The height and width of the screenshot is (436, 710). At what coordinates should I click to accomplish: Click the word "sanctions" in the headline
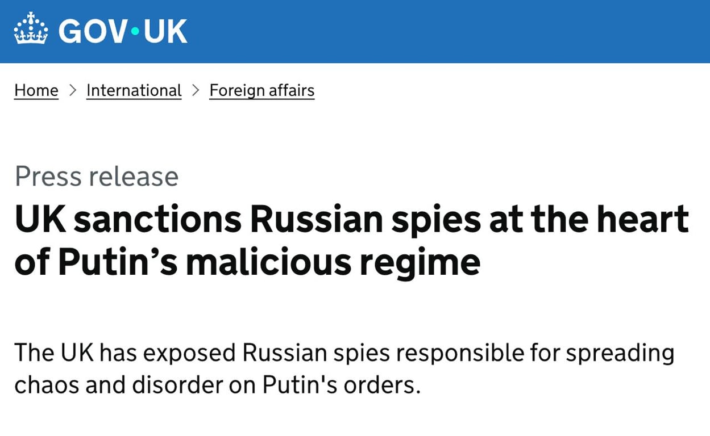pos(157,220)
